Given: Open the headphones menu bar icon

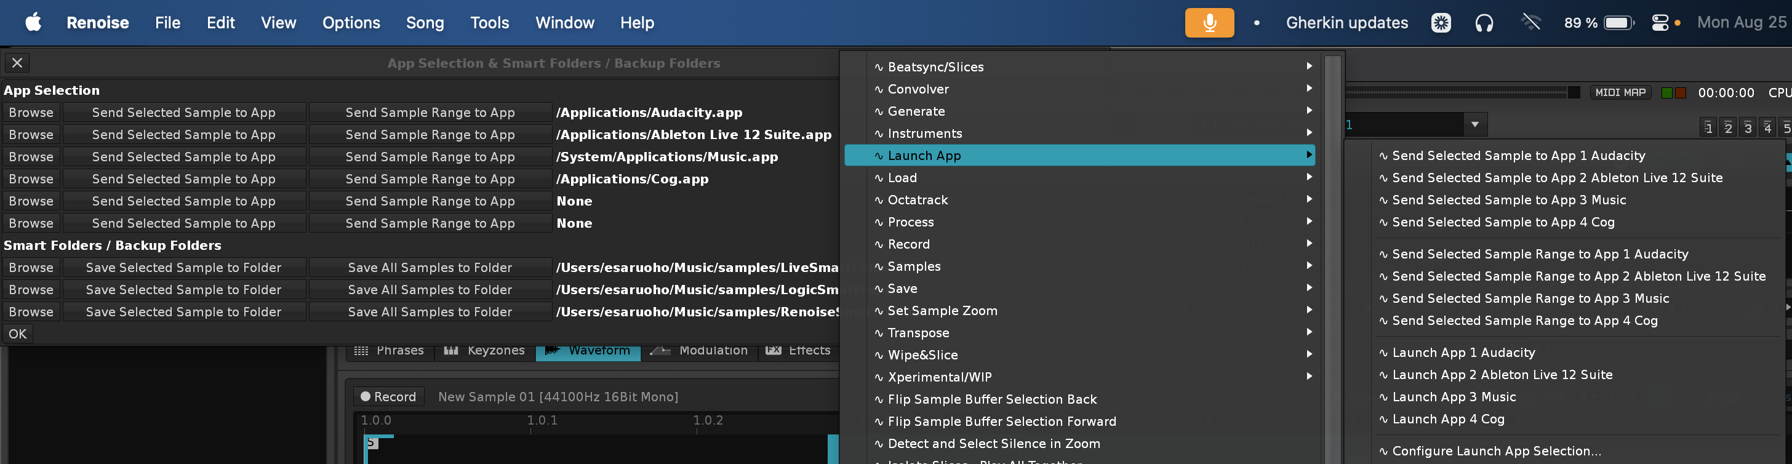Looking at the screenshot, I should [1484, 23].
